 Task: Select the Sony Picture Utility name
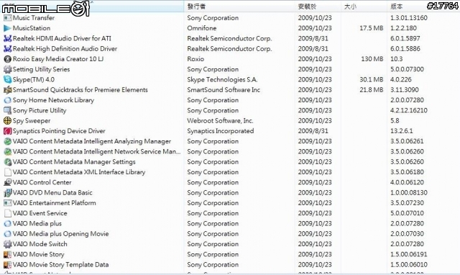coord(40,110)
